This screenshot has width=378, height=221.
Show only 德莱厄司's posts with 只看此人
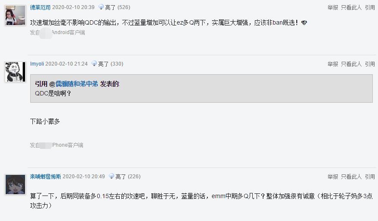tap(351, 7)
